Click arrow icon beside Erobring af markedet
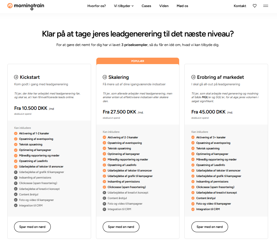This screenshot has width=277, height=246. pyautogui.click(x=193, y=77)
